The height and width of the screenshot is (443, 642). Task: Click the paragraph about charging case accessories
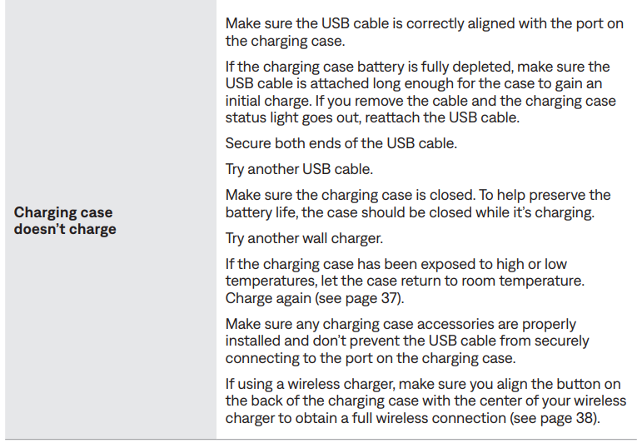pyautogui.click(x=407, y=341)
